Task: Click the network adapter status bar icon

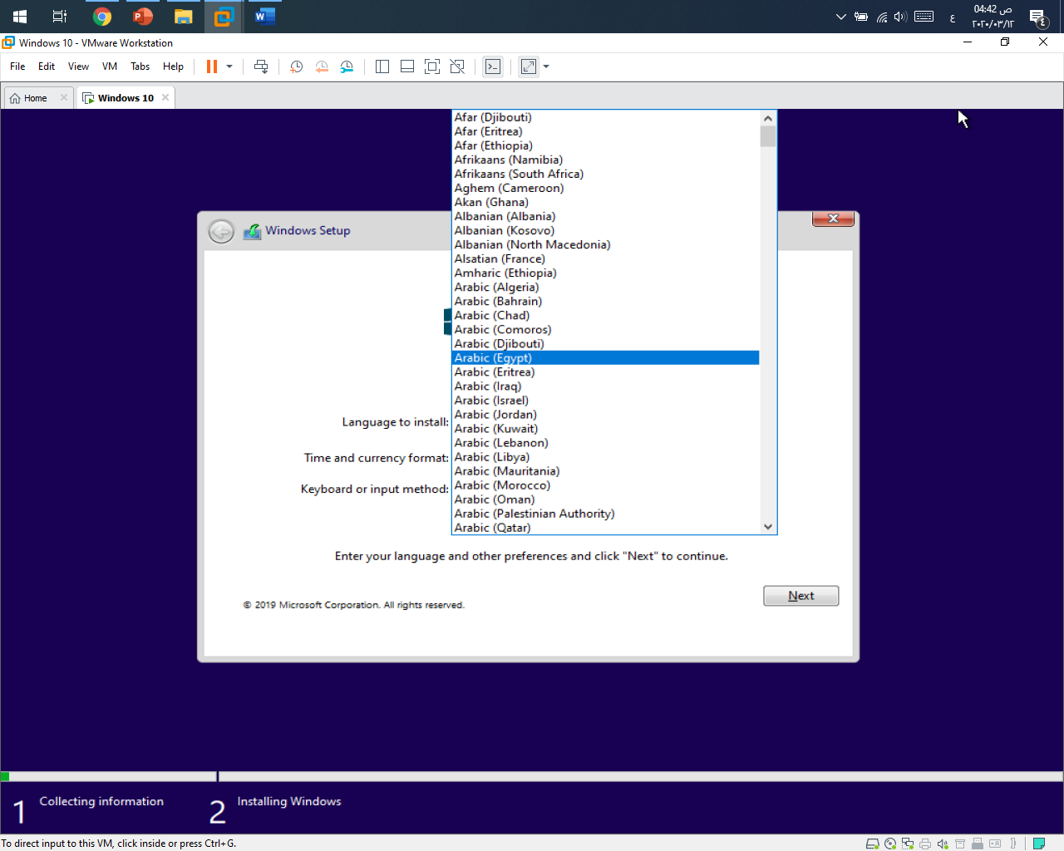Action: [908, 844]
